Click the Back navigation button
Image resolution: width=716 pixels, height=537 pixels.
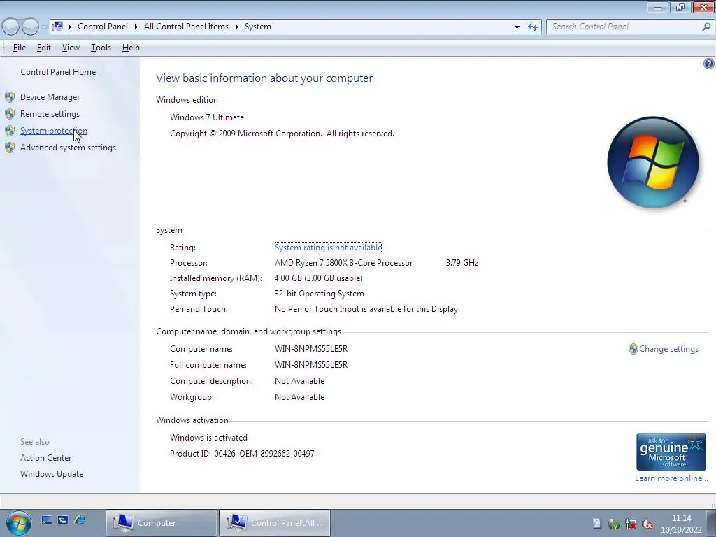[11, 27]
